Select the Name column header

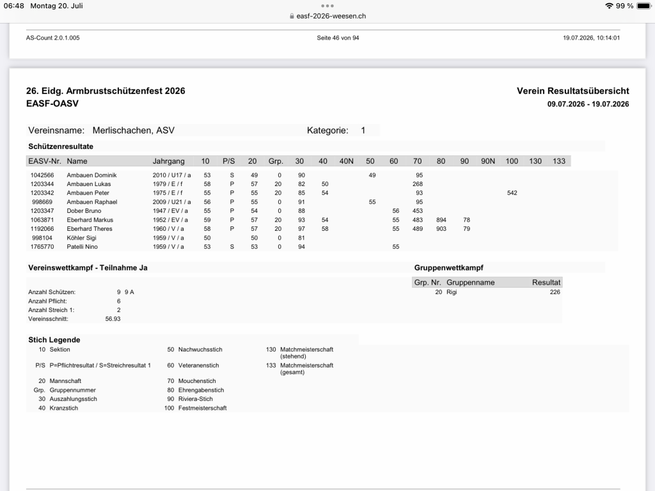pos(77,161)
